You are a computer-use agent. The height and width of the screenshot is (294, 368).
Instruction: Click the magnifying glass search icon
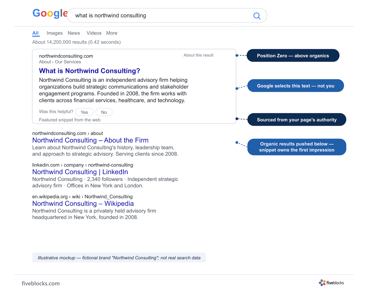pyautogui.click(x=257, y=16)
